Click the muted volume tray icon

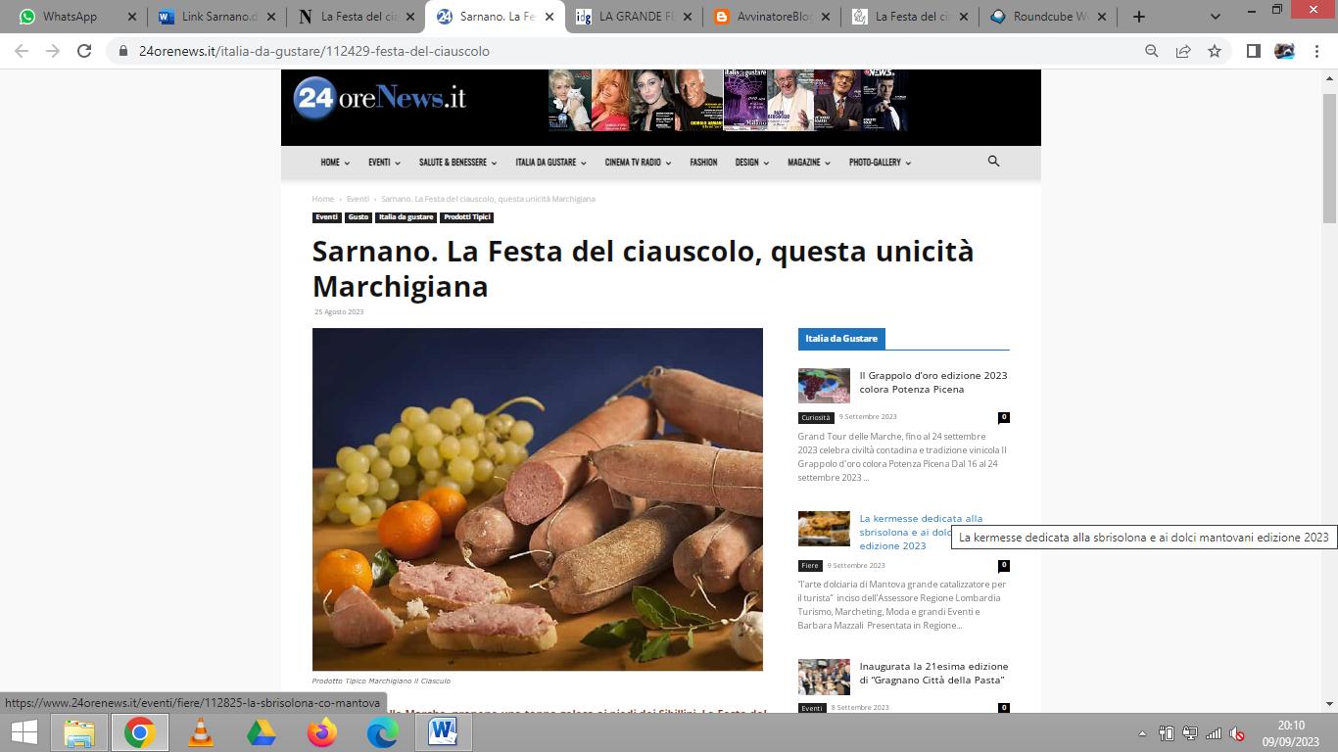pyautogui.click(x=1237, y=733)
